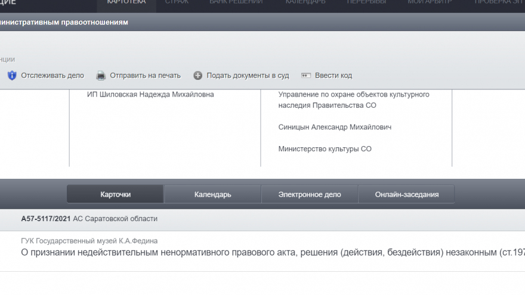This screenshot has height=295, width=525.
Task: Open the Банк решений menu item
Action: click(x=236, y=2)
